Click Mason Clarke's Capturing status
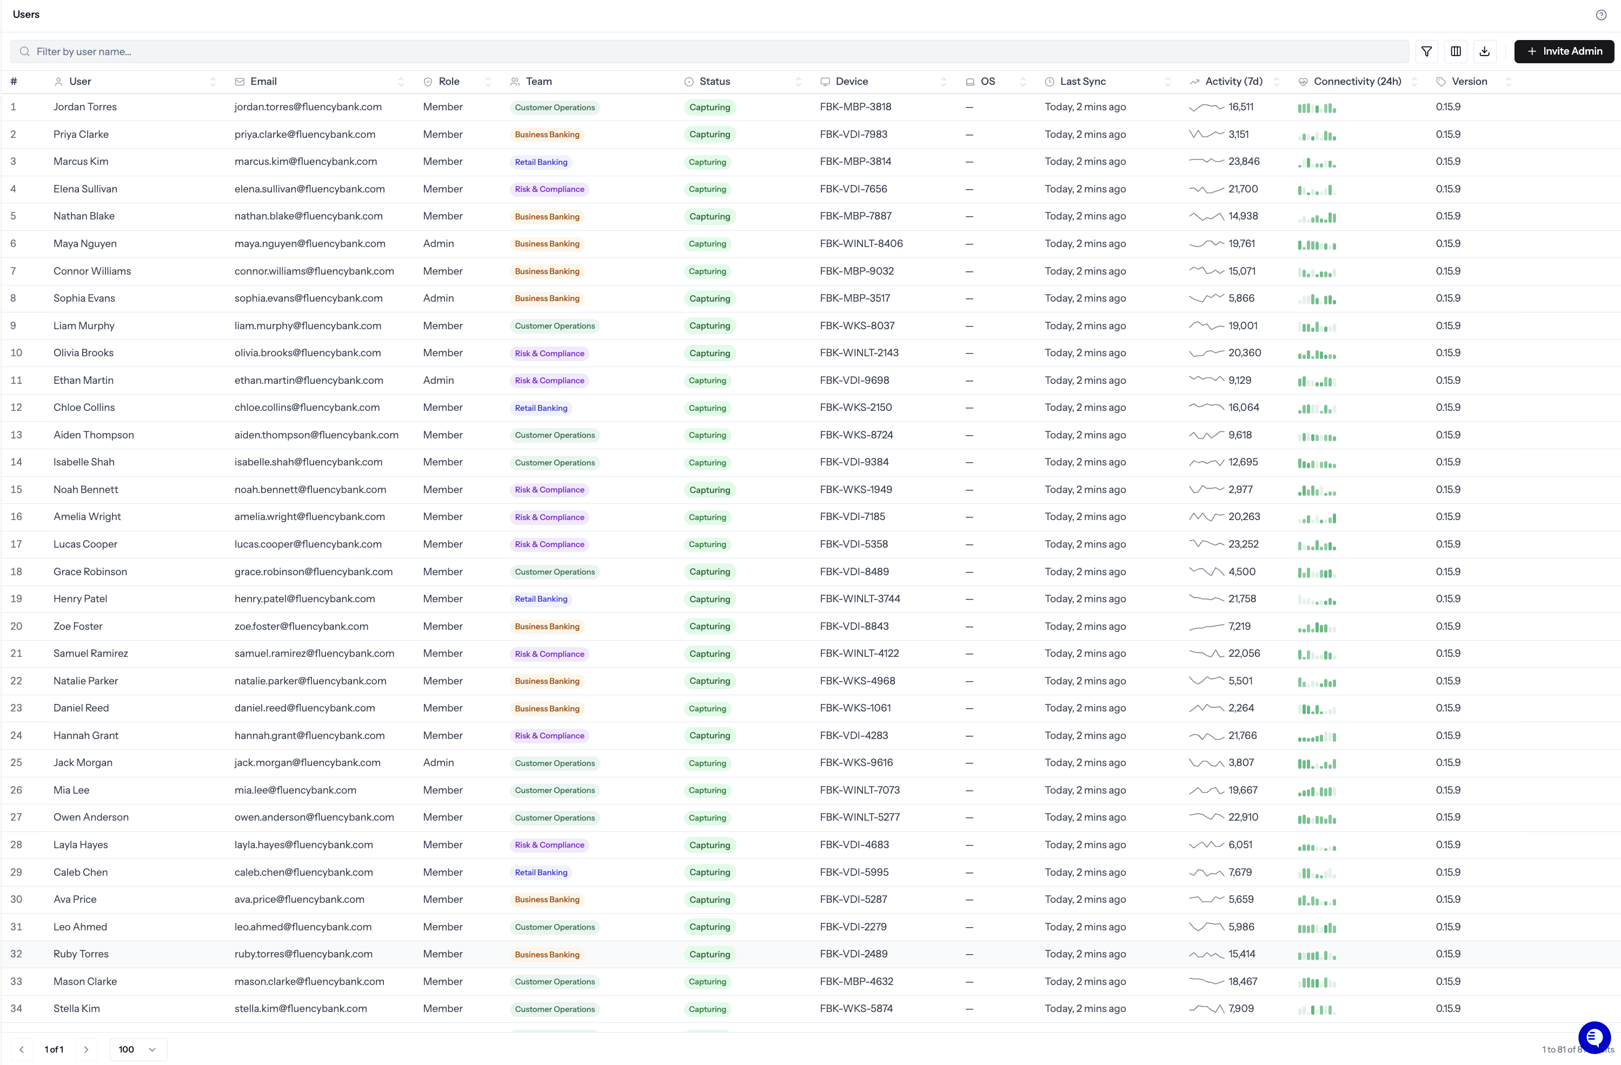The height and width of the screenshot is (1065, 1621). tap(707, 982)
